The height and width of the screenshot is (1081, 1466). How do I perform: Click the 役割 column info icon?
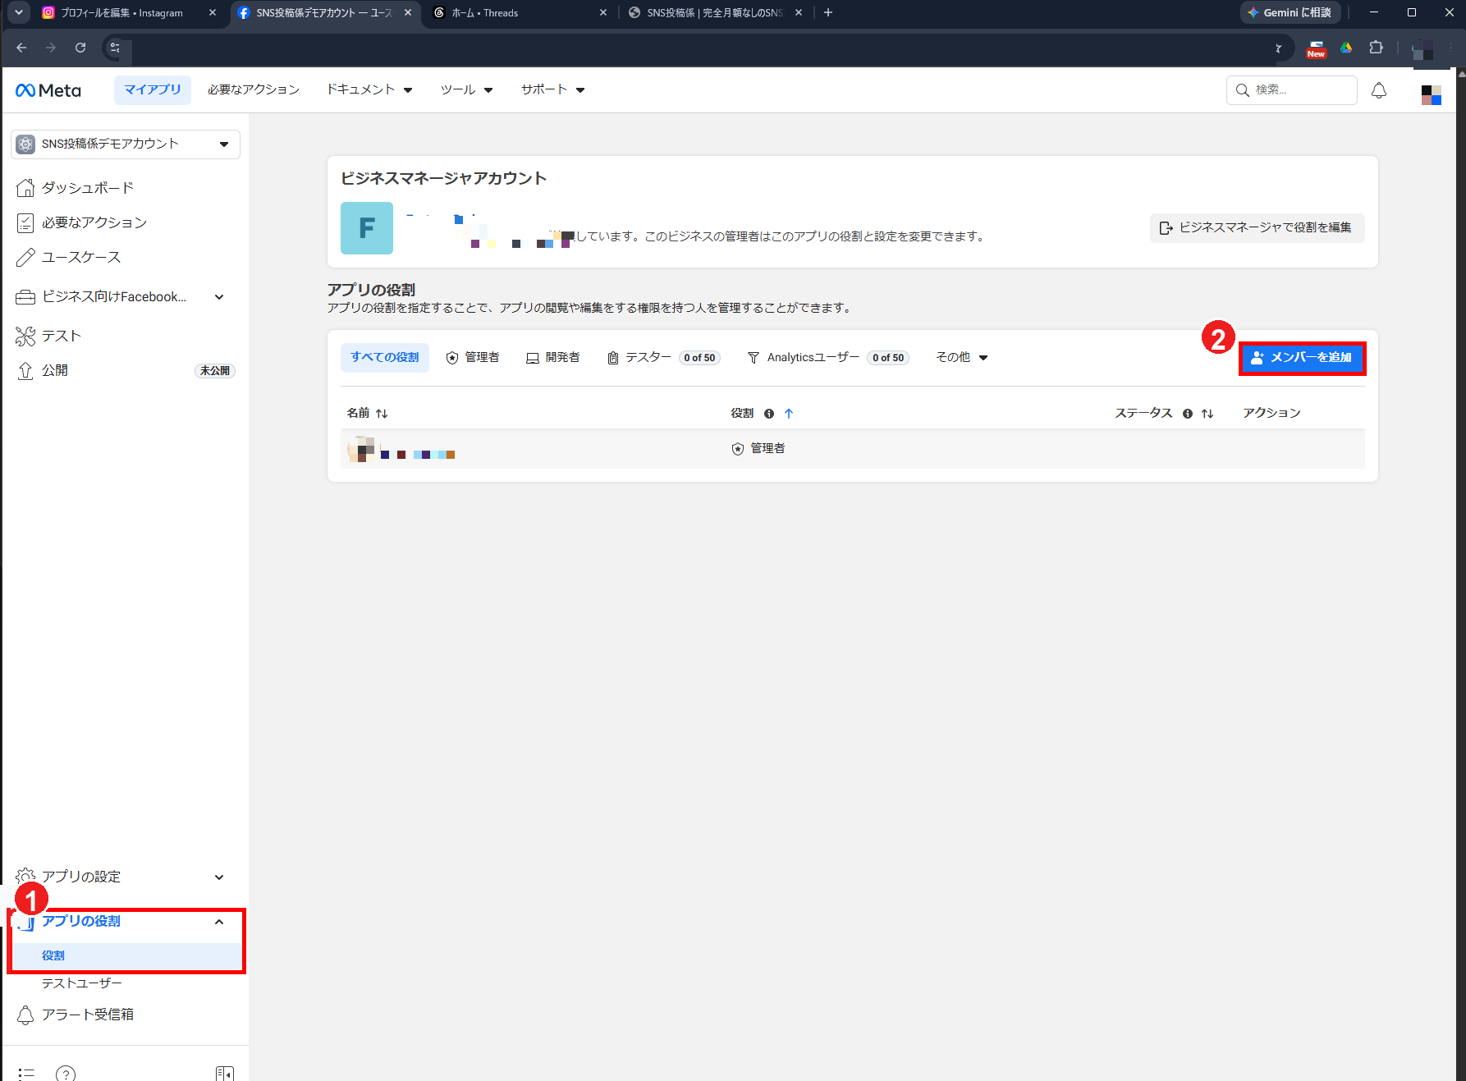pos(769,414)
